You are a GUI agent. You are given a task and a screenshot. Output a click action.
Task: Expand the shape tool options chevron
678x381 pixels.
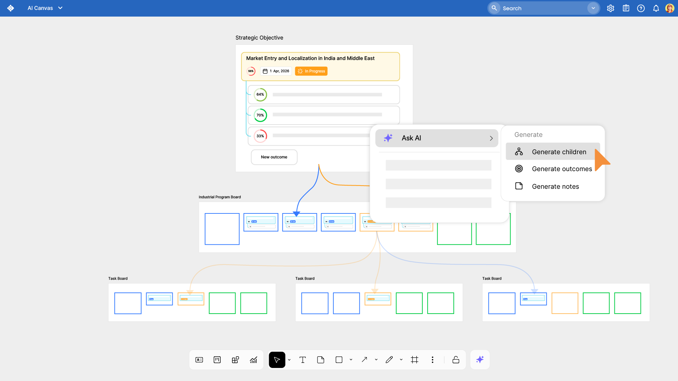click(351, 360)
